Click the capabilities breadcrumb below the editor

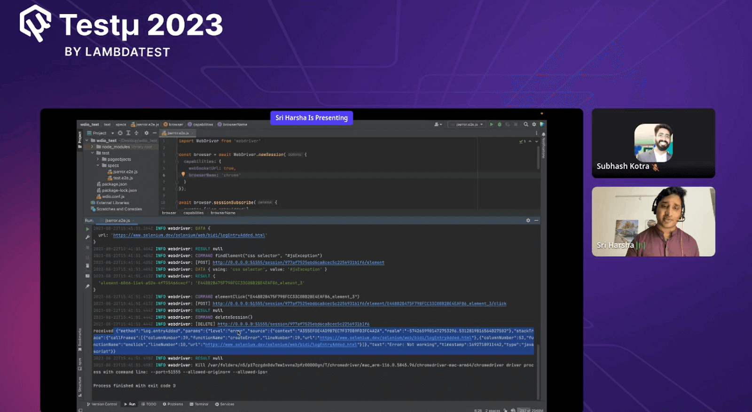(194, 213)
